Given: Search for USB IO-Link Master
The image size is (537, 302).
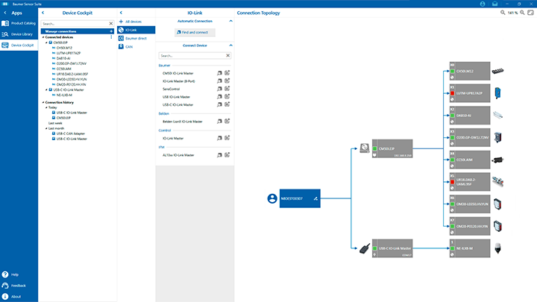Looking at the screenshot, I should (x=219, y=96).
